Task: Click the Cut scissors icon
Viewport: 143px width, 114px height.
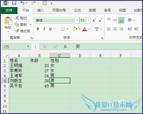Action: (17, 18)
